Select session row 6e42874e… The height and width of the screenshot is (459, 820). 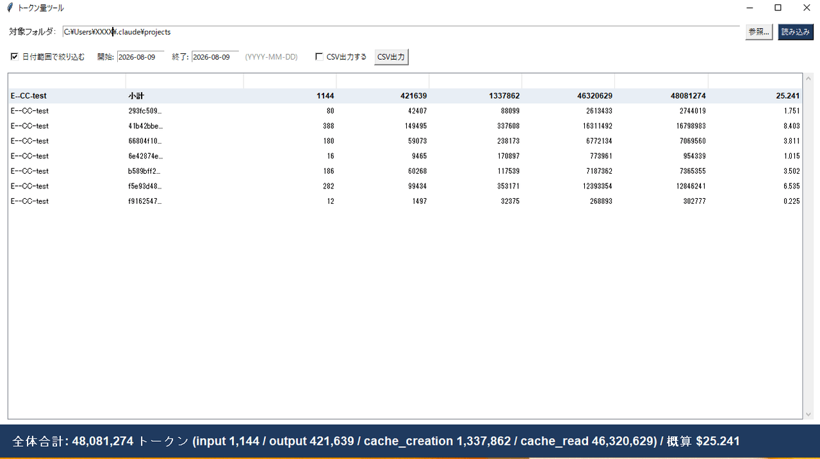(405, 156)
